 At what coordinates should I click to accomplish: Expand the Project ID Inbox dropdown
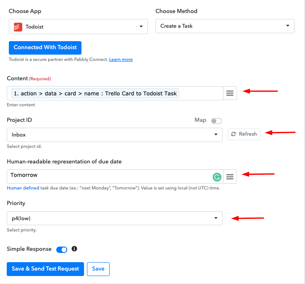(115, 135)
